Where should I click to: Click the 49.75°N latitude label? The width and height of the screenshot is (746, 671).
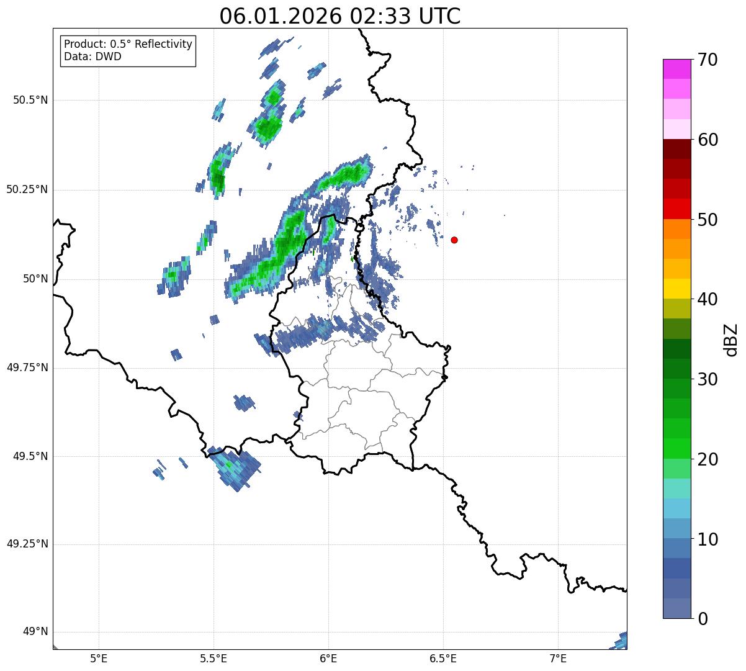click(27, 367)
